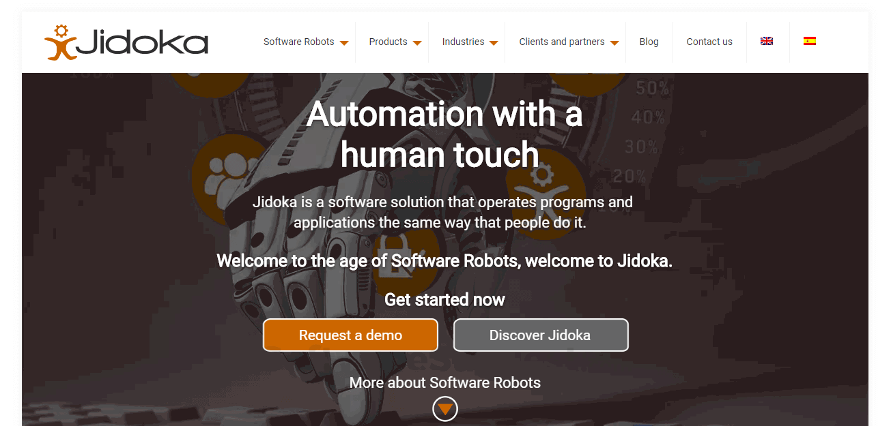Open the Software Robots menu

tap(299, 42)
